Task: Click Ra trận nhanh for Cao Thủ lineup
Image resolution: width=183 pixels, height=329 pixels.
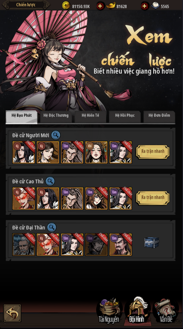Action: tap(153, 198)
